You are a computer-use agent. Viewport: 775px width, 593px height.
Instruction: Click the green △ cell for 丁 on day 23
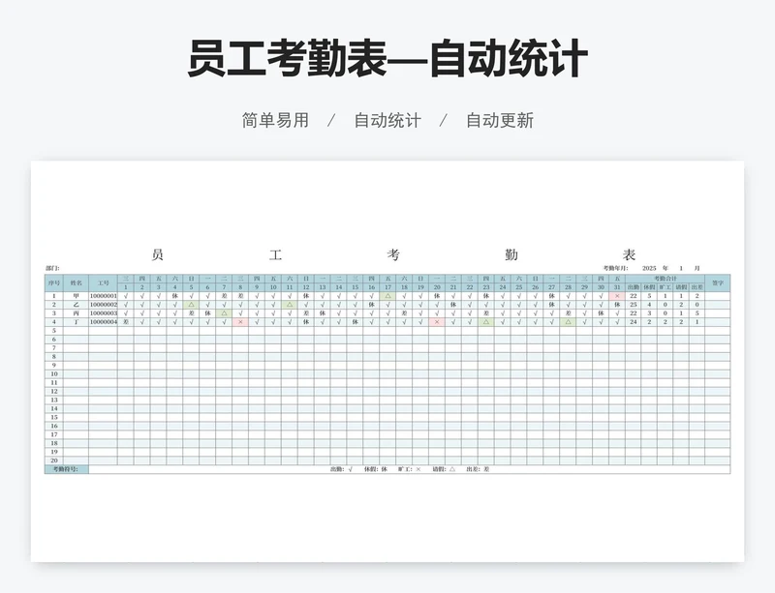coord(486,322)
